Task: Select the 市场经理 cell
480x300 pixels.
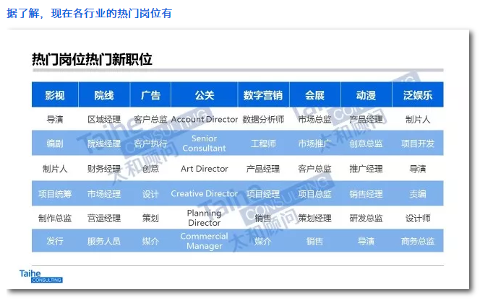Action: (x=104, y=194)
